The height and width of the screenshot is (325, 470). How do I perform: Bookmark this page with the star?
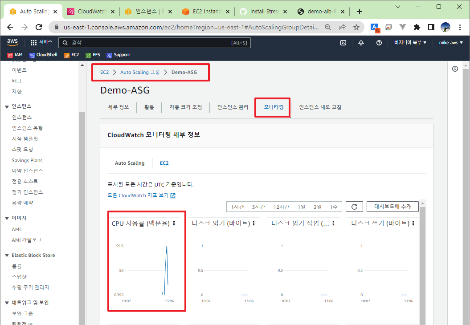(x=356, y=27)
